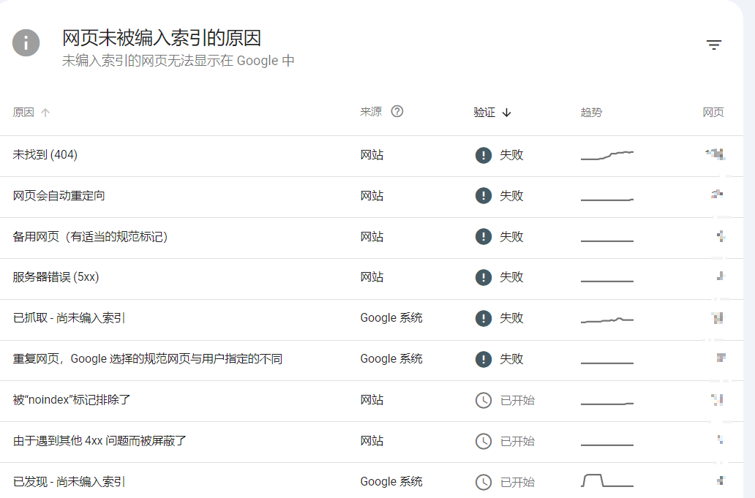Click failed status icon for 未找到 (404)
Screen dimensions: 755x498
tap(483, 155)
